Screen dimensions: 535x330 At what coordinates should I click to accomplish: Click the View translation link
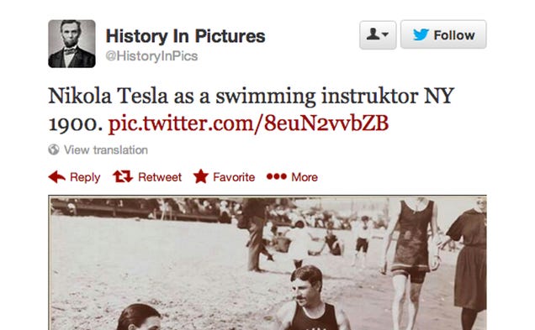(106, 149)
